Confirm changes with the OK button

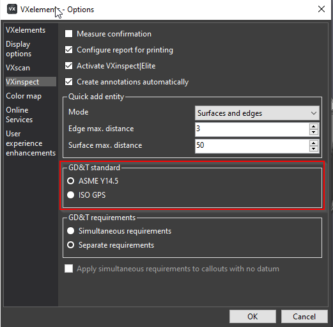click(x=252, y=317)
